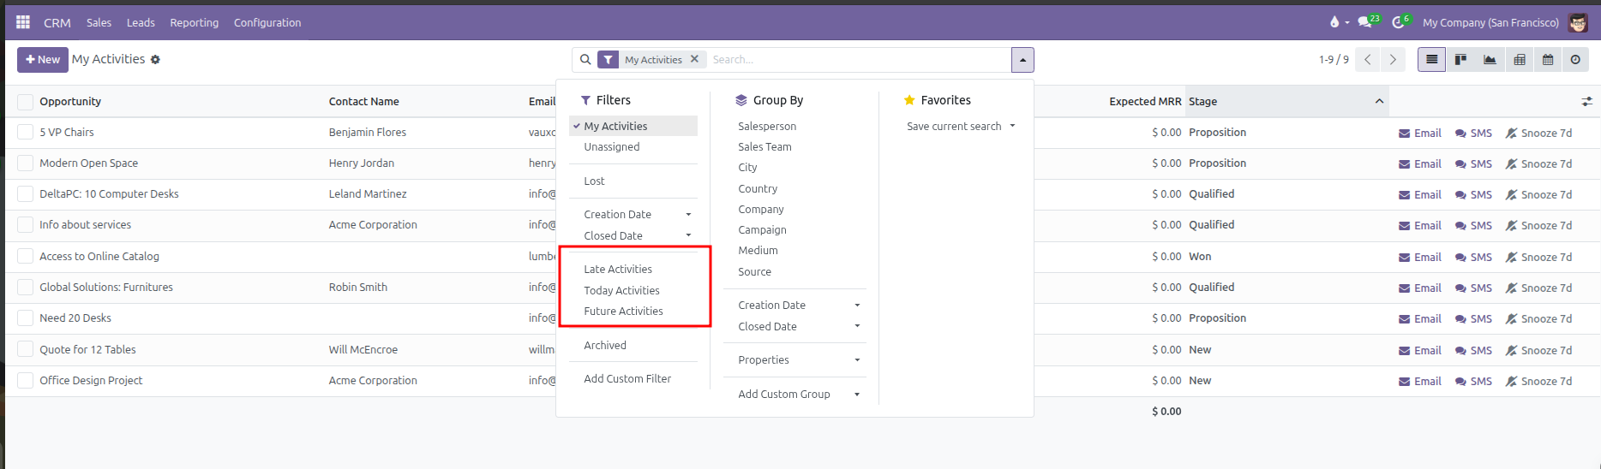The height and width of the screenshot is (469, 1601).
Task: Expand Save current search option
Action: [x=961, y=126]
